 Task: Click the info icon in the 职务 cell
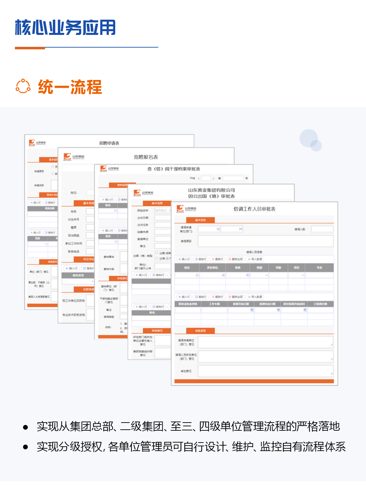(x=247, y=274)
